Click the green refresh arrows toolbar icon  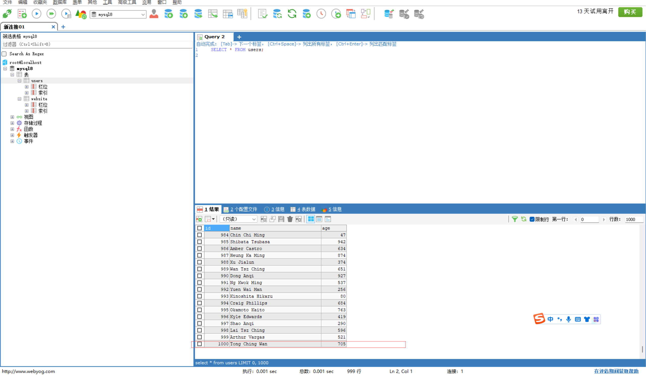292,14
